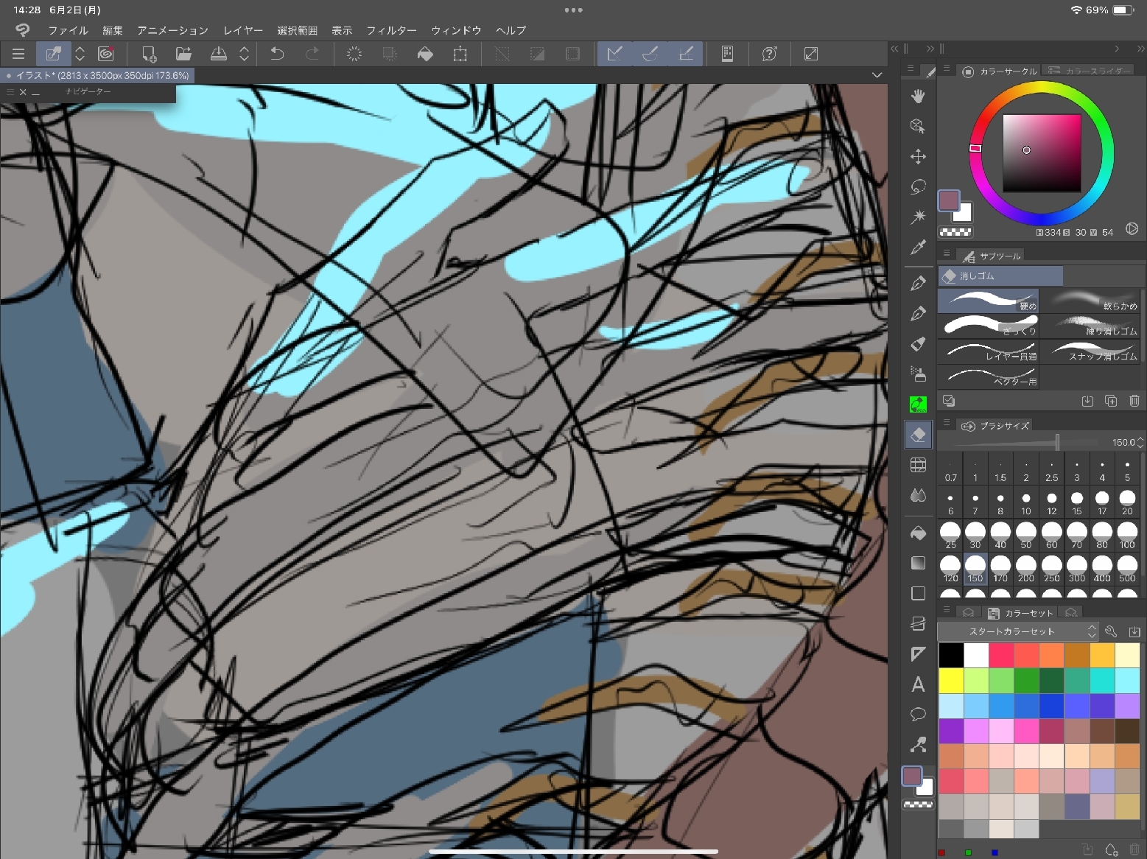This screenshot has height=859, width=1147.
Task: Expand the canvas tab list chevron
Action: click(x=877, y=75)
